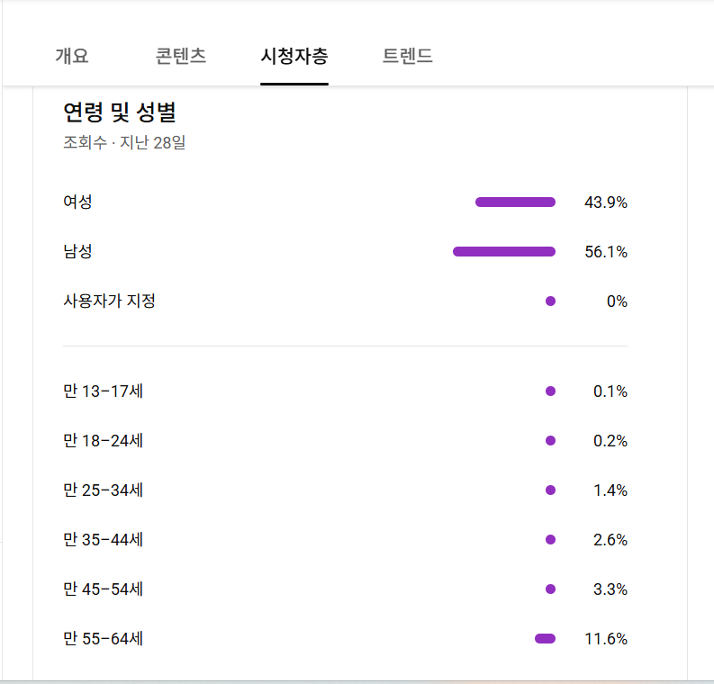This screenshot has width=714, height=684.
Task: Click the 사용자가 지정 data dot
Action: (x=550, y=301)
